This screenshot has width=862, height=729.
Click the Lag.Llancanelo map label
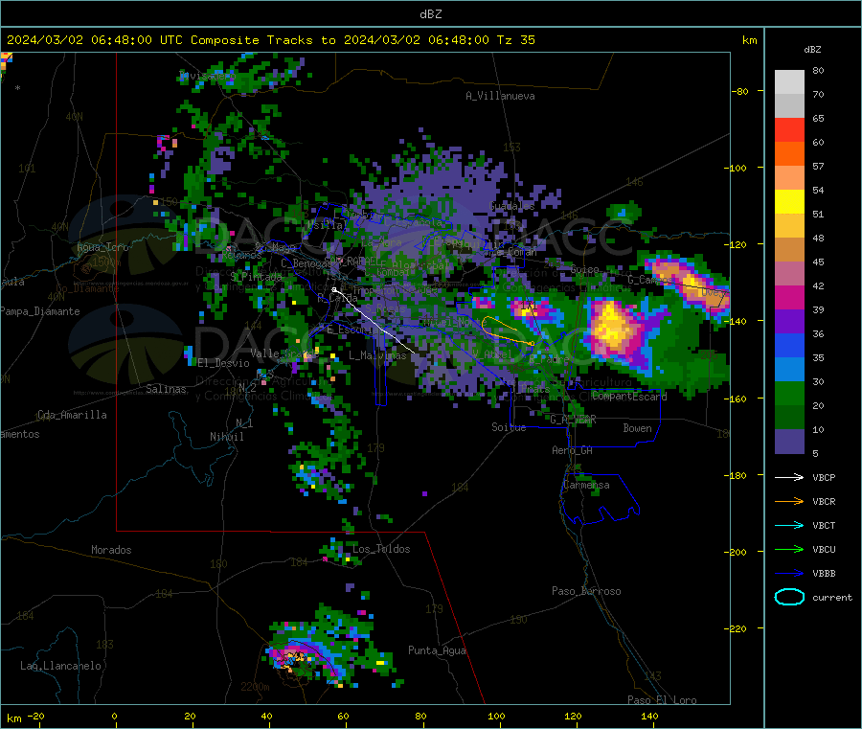(61, 666)
